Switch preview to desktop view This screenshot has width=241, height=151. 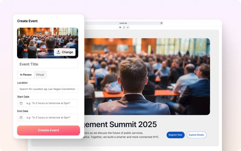coord(120,27)
